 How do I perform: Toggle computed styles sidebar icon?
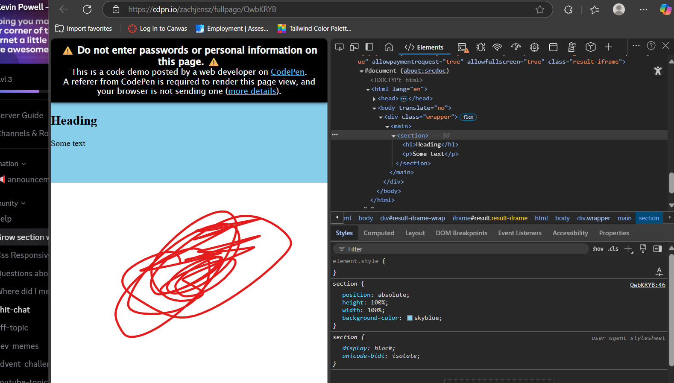pyautogui.click(x=657, y=249)
